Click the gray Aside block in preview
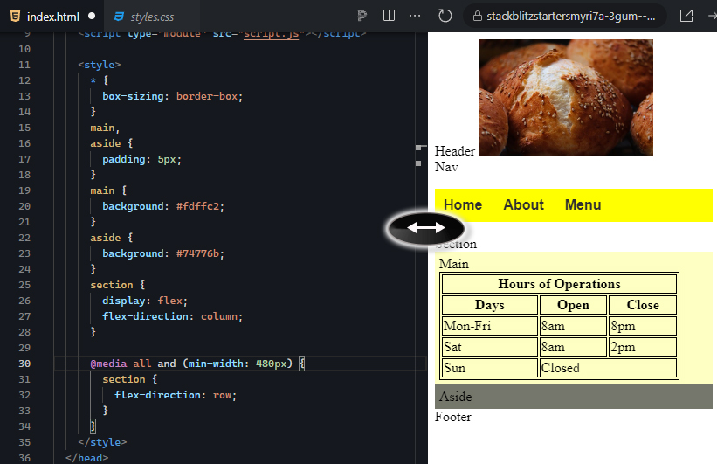Viewport: 717px width, 464px height. (574, 397)
